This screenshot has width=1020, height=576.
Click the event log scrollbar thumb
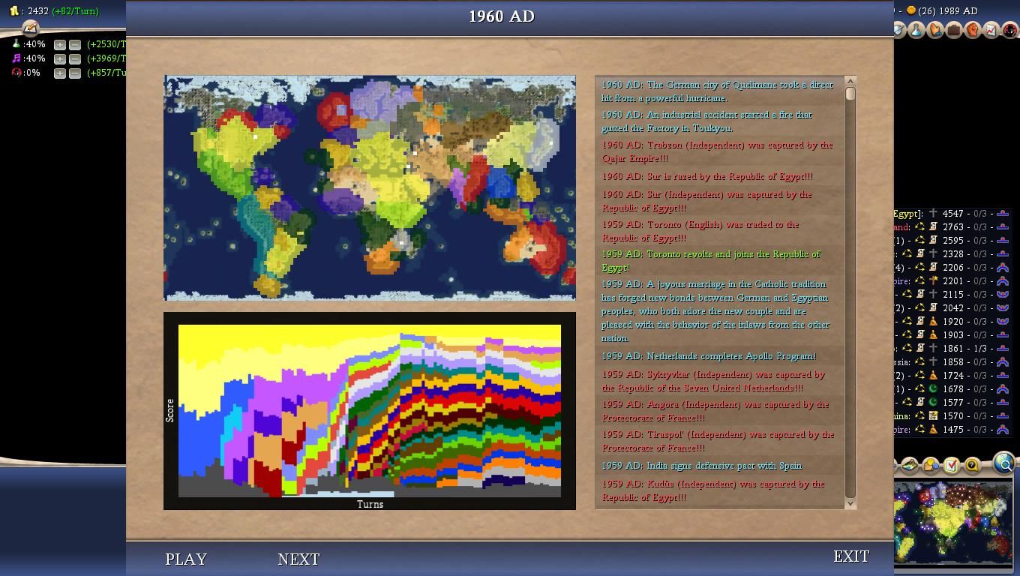pos(850,94)
